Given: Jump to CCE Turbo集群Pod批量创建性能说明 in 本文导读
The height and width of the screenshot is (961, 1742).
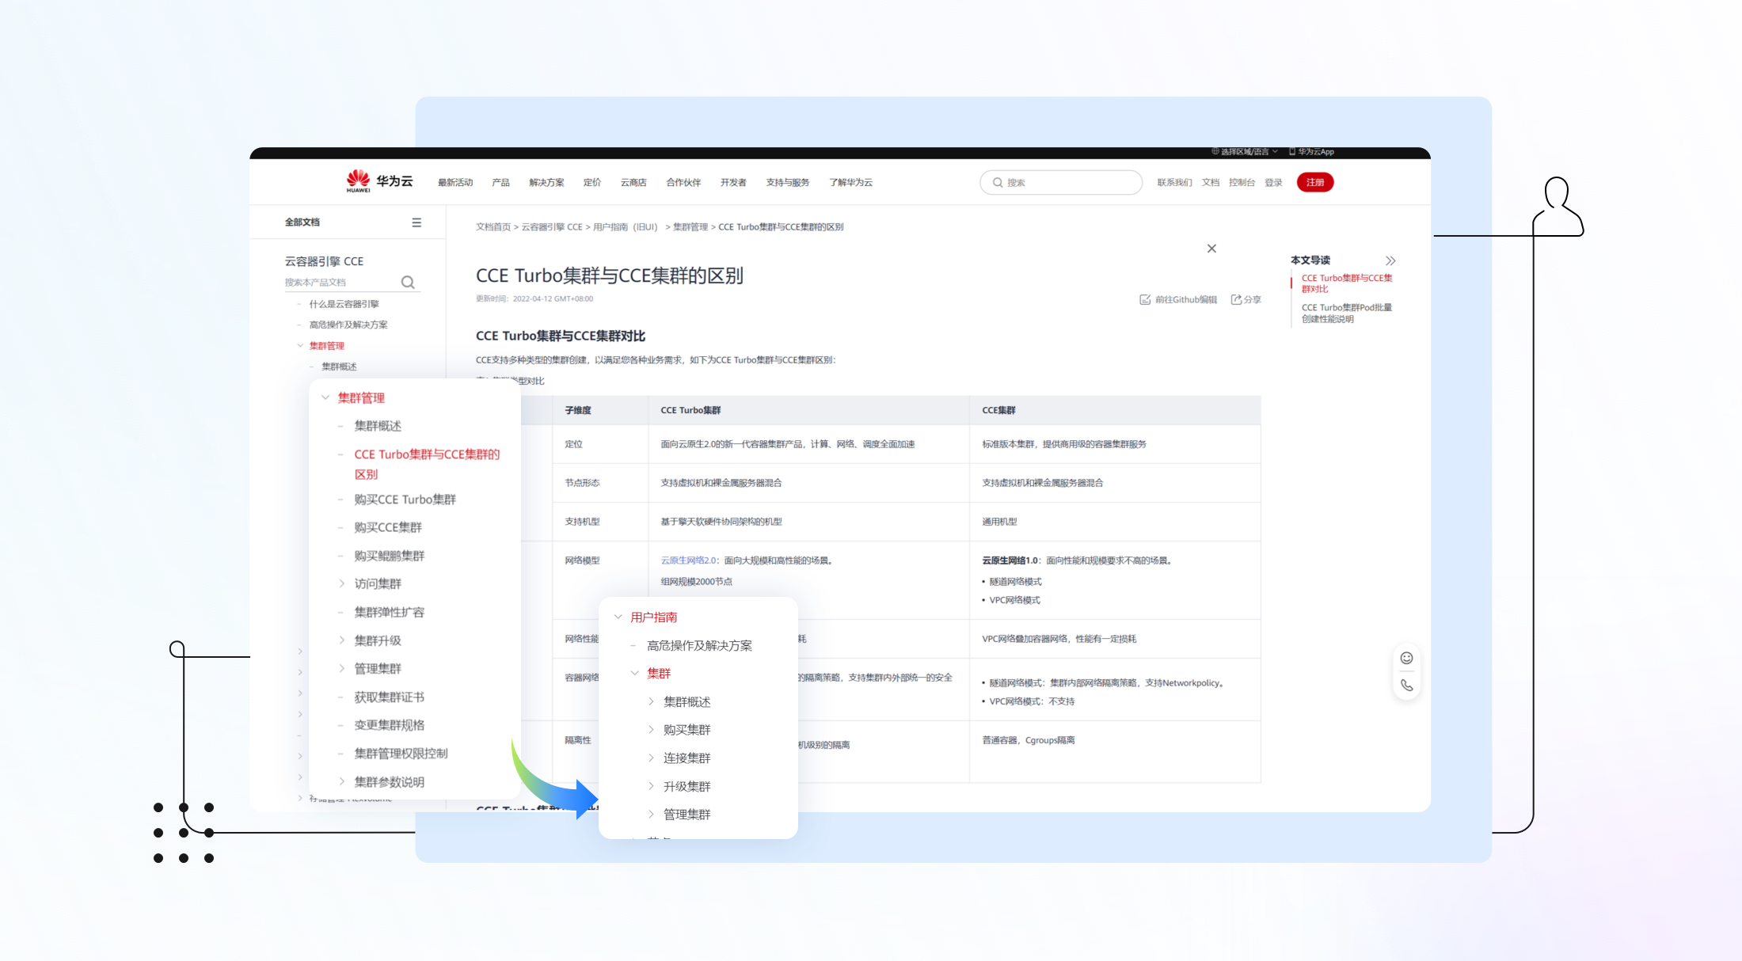Looking at the screenshot, I should click(x=1347, y=313).
